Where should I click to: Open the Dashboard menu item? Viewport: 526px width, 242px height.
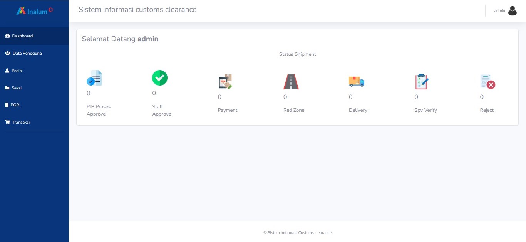coord(22,36)
